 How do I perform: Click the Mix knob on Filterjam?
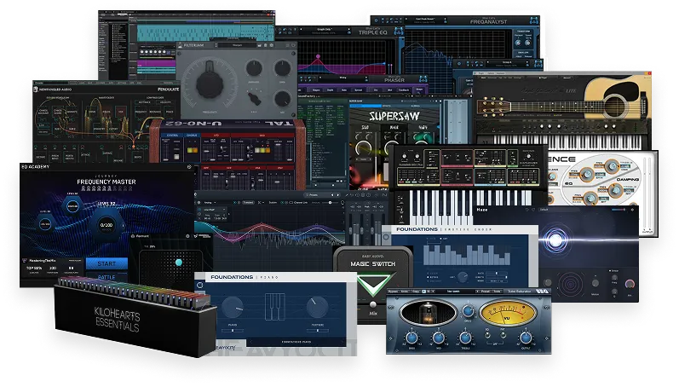coord(282,99)
